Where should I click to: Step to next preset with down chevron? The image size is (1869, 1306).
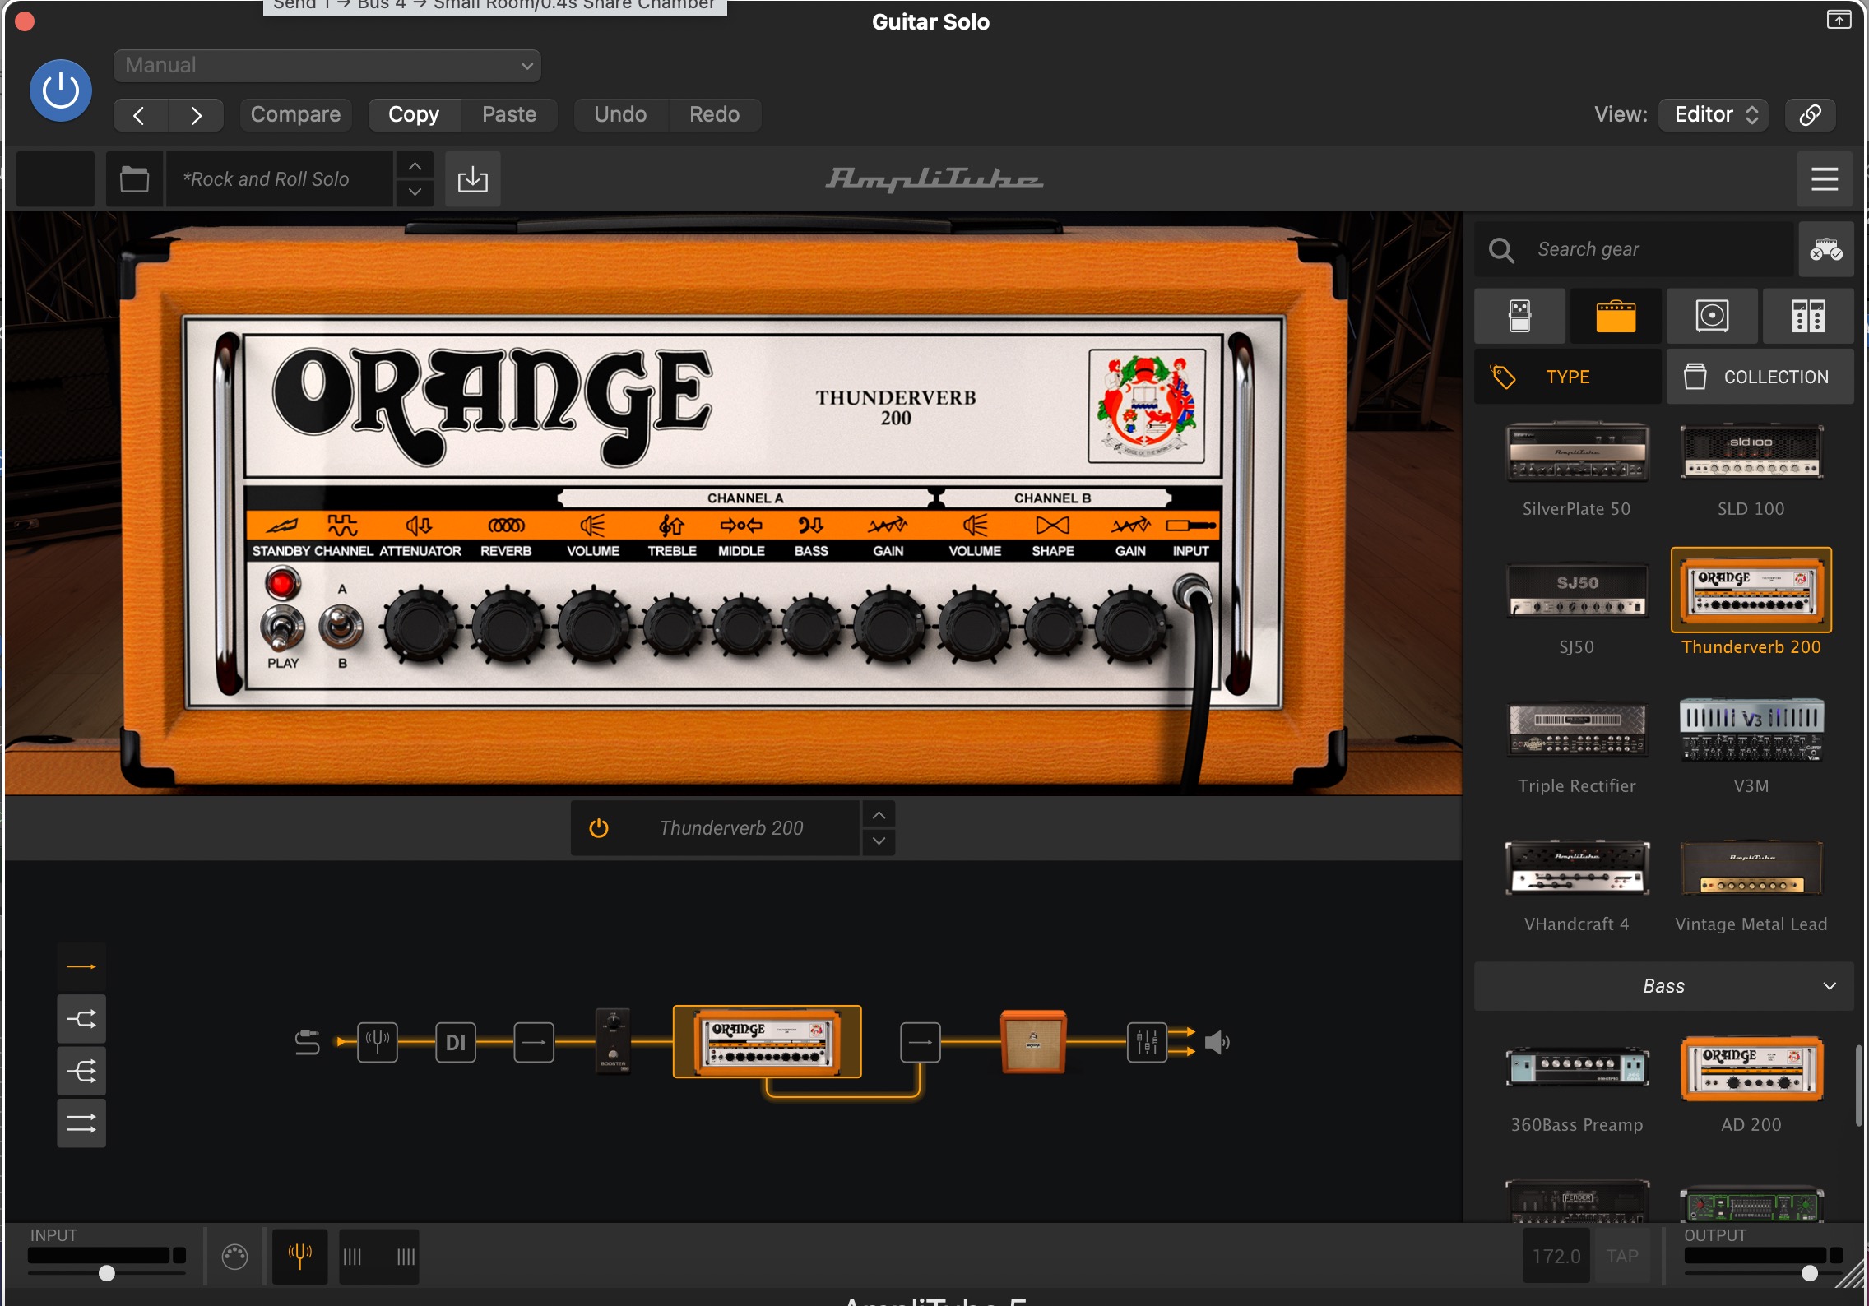click(415, 192)
